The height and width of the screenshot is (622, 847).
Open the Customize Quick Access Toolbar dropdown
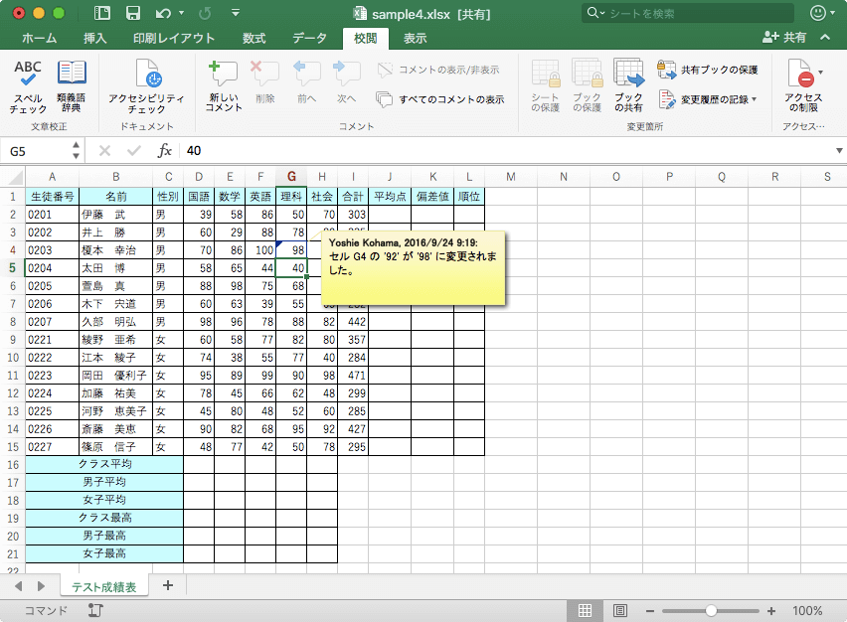(236, 12)
